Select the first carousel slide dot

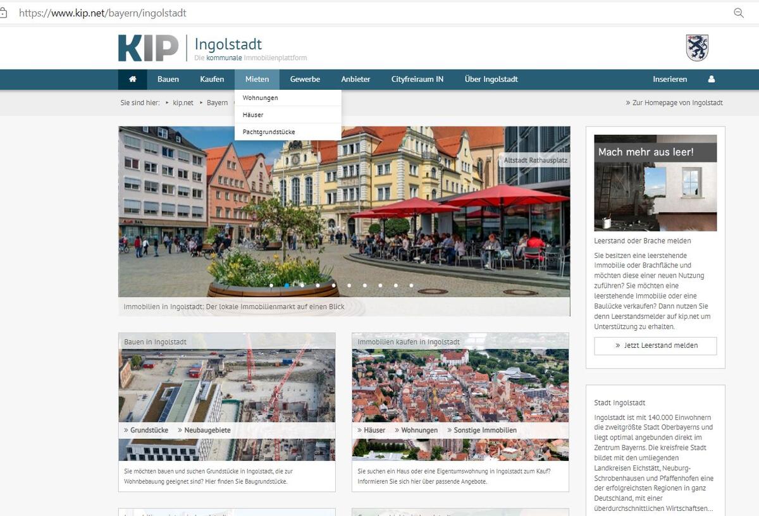pyautogui.click(x=271, y=285)
